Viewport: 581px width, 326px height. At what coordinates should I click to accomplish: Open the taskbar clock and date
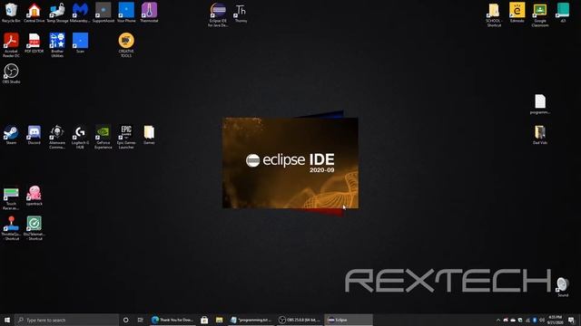555,320
